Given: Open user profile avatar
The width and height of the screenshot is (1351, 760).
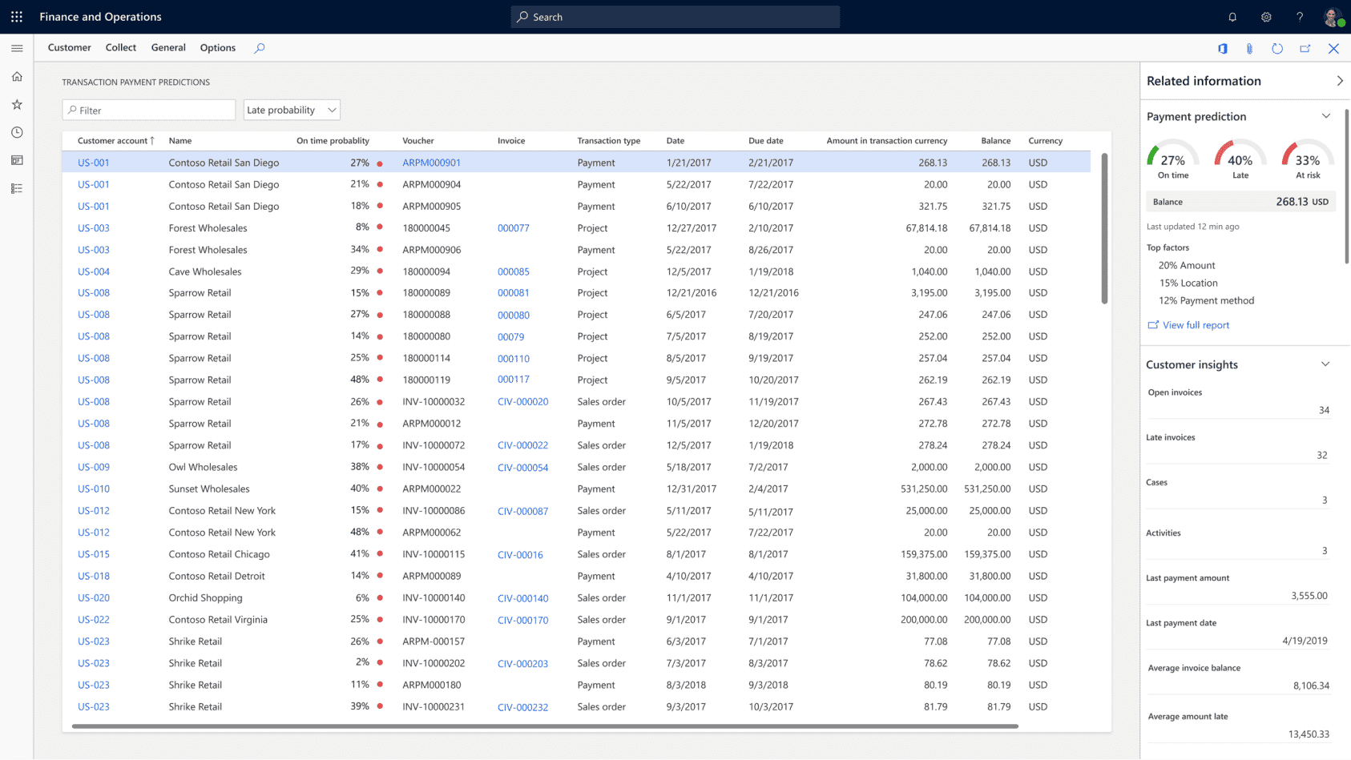Looking at the screenshot, I should coord(1333,17).
